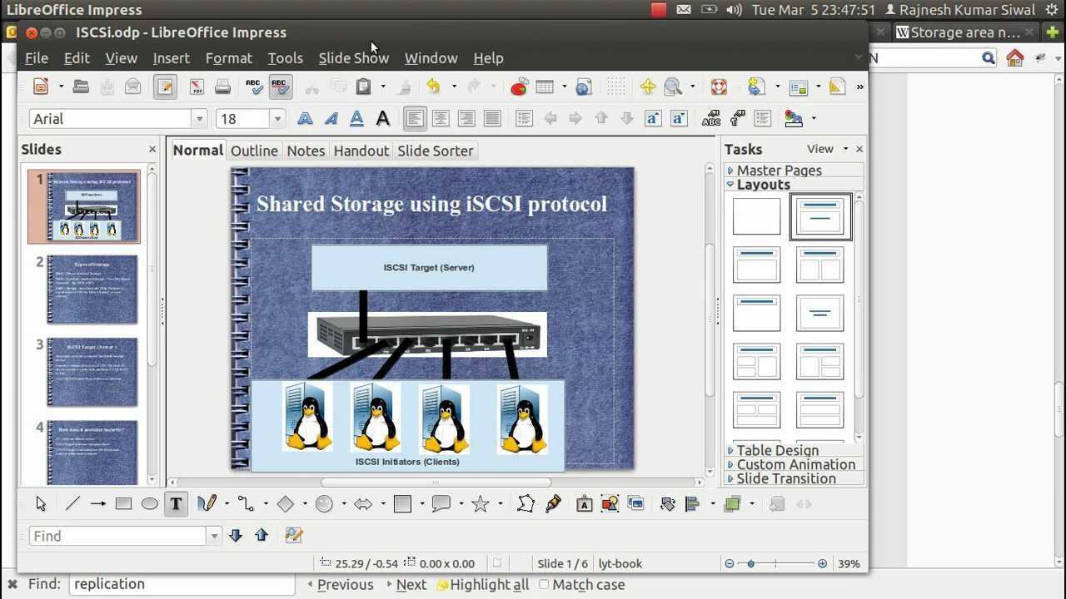
Task: Select the Line drawing tool
Action: click(x=72, y=503)
